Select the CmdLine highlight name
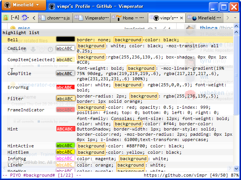This screenshot has width=241, height=180. pos(17,48)
